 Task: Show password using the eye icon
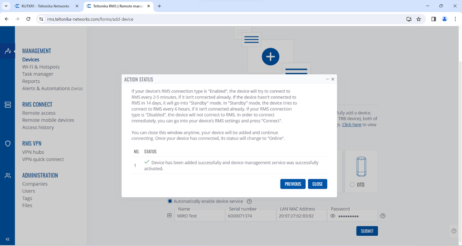333,216
